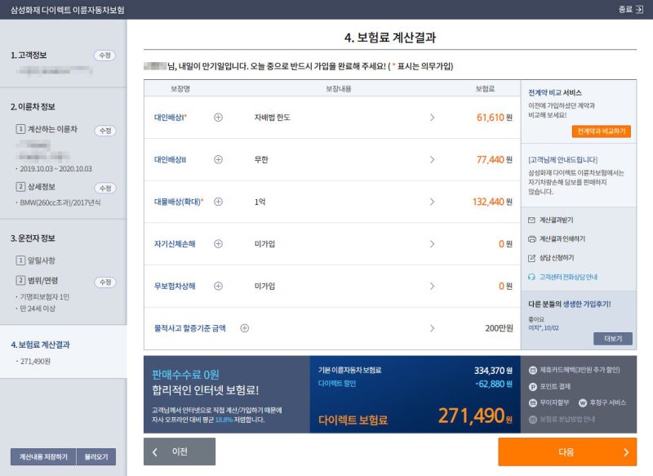Select 알릴사항 sub-step in sidebar
The image size is (653, 476).
pos(42,260)
